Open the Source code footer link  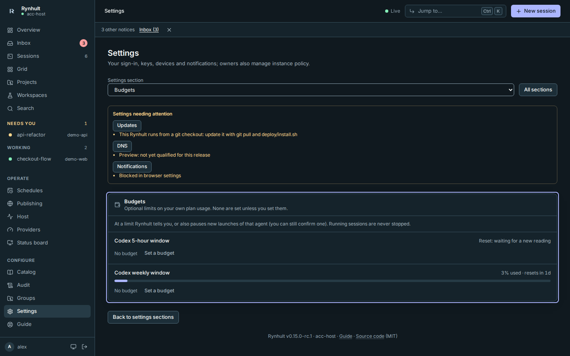point(370,336)
